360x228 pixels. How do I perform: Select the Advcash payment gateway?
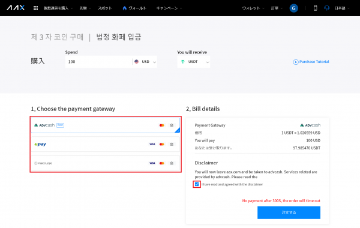point(106,125)
